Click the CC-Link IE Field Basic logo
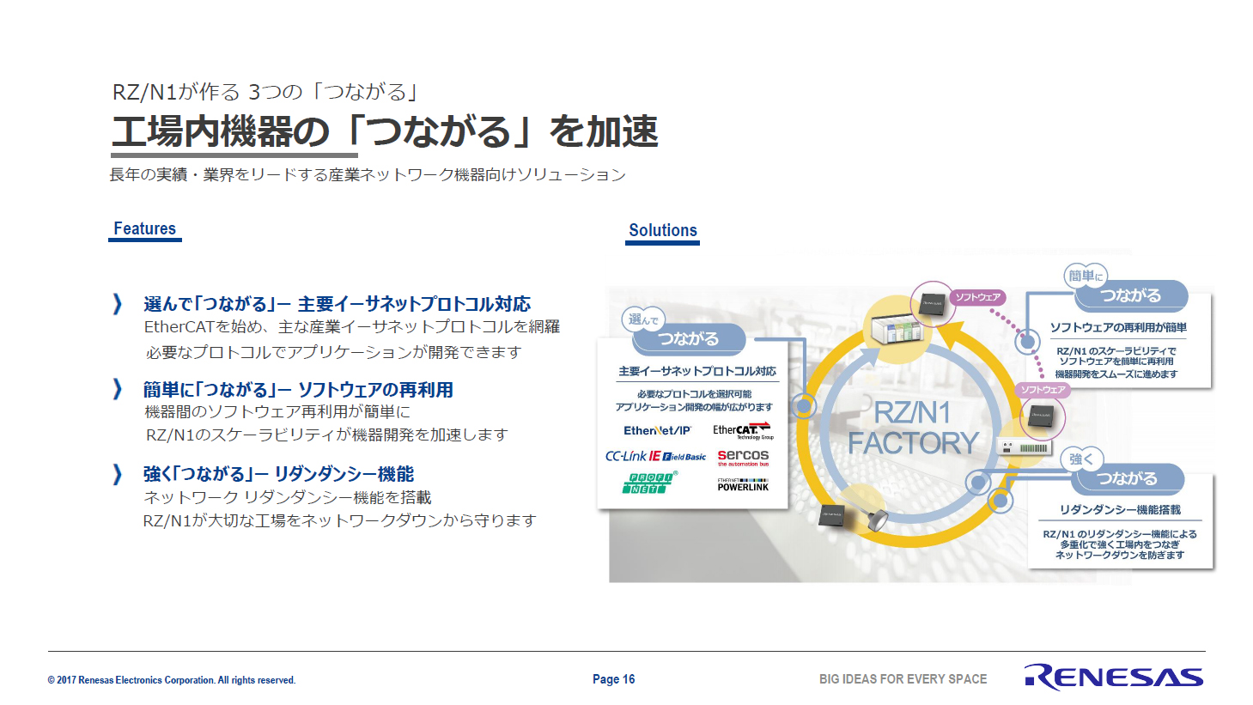 [x=655, y=456]
